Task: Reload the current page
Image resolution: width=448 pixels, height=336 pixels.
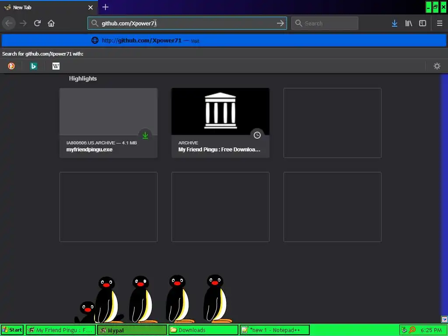Action: pyautogui.click(x=37, y=23)
